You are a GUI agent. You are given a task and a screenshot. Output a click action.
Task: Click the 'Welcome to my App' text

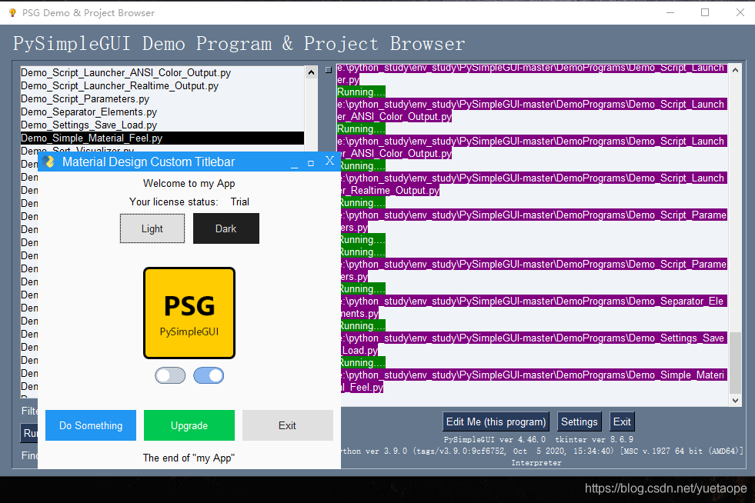click(x=189, y=183)
